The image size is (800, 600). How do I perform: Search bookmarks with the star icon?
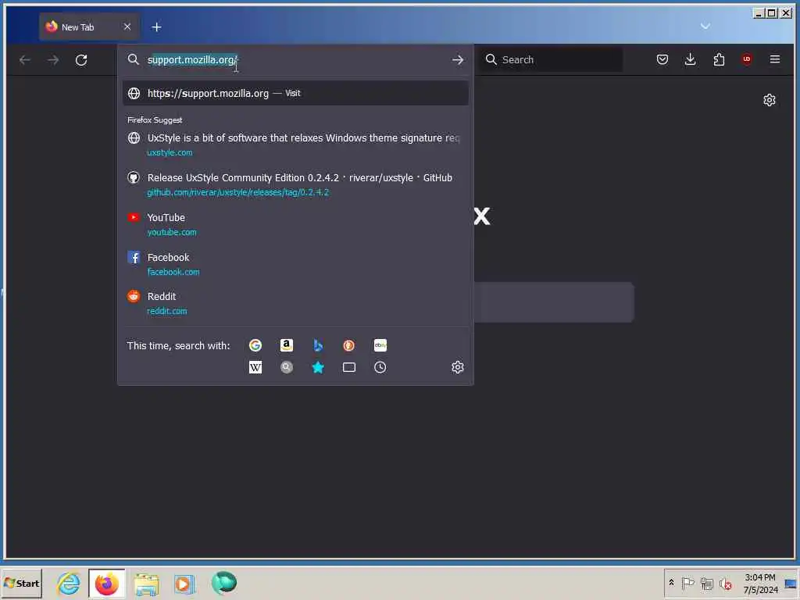click(x=318, y=367)
